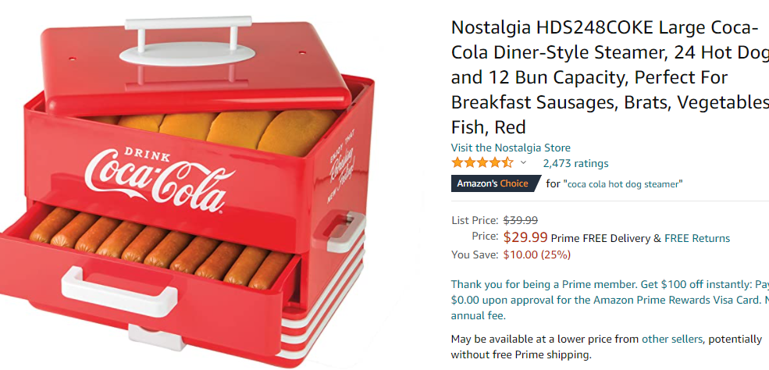Viewport: 769px width, 370px height.
Task: Click the Coca-Cola logo on the steamer
Action: 155,181
